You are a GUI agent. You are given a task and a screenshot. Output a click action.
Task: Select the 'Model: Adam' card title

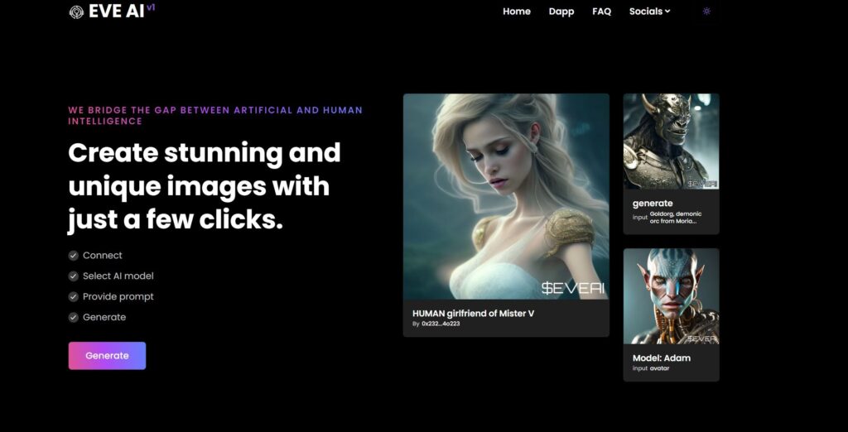[x=662, y=358]
